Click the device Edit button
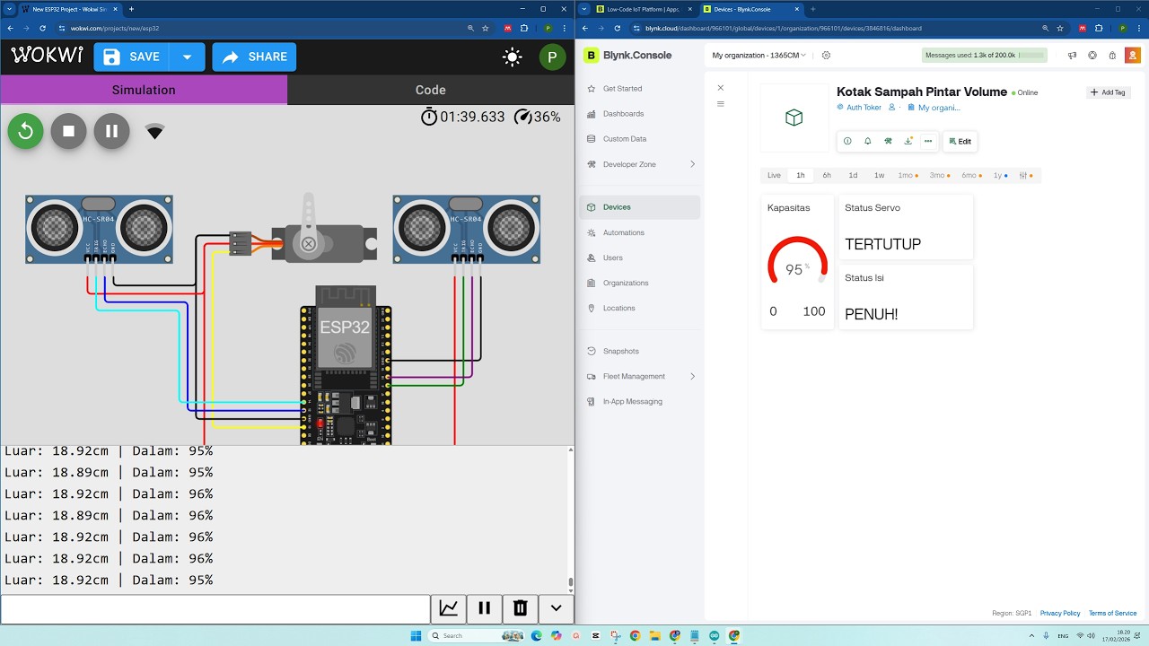 pos(960,141)
